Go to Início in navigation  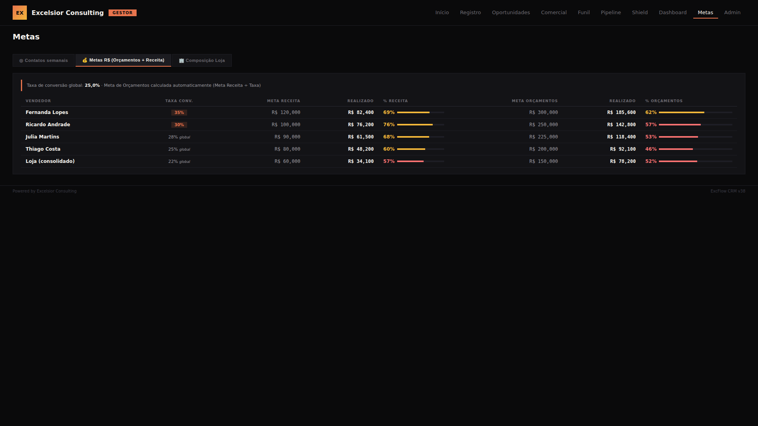point(442,13)
